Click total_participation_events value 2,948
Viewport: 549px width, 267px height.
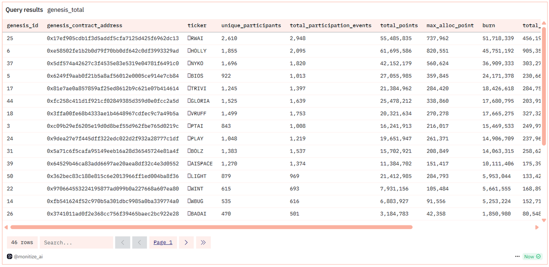coord(298,38)
